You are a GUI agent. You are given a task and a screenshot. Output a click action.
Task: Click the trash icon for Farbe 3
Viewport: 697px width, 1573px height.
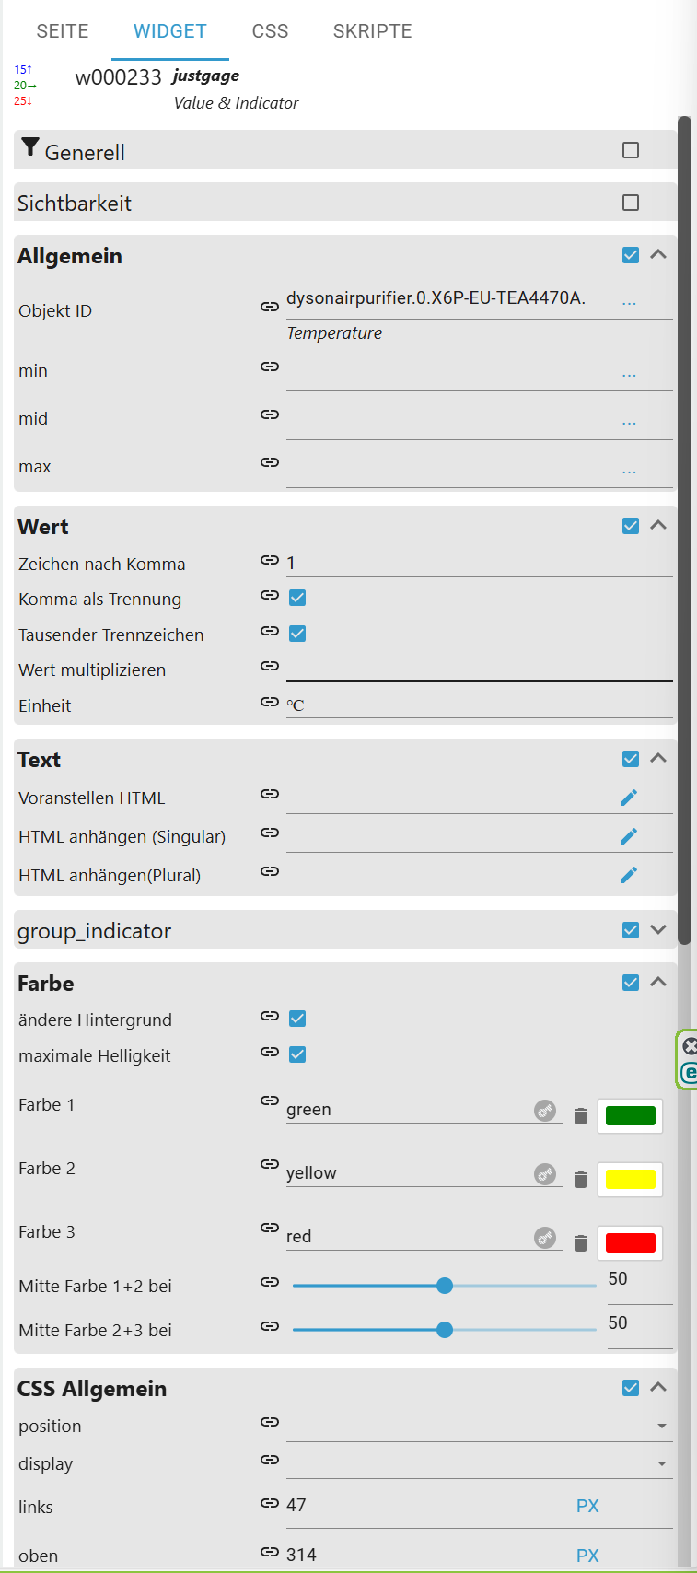[581, 1243]
